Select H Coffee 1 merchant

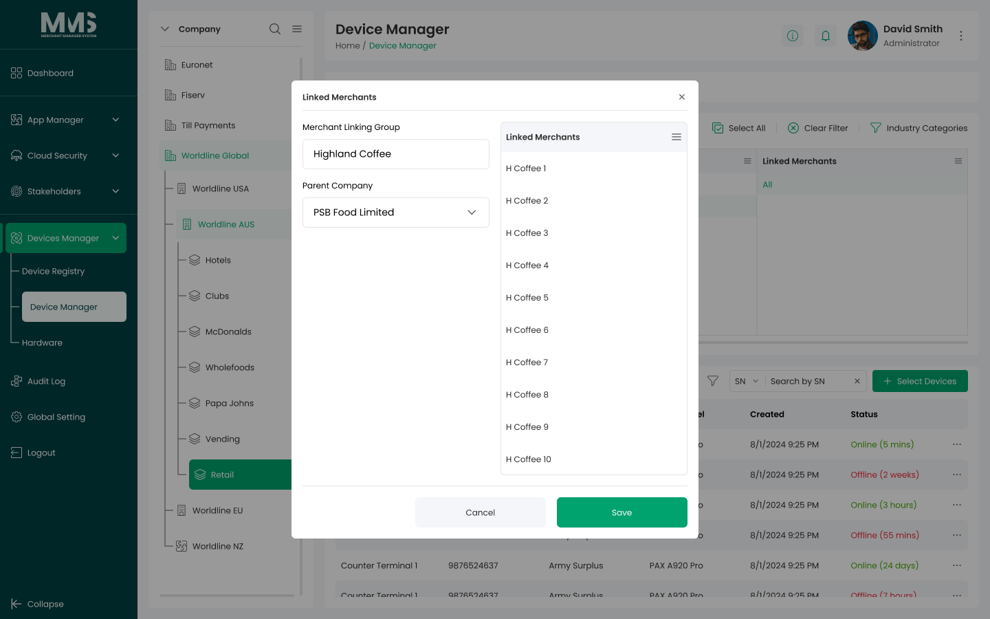coord(594,169)
